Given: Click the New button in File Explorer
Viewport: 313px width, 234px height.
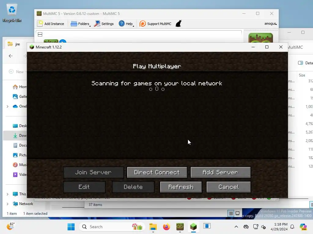Looking at the screenshot, I should pyautogui.click(x=17, y=72).
